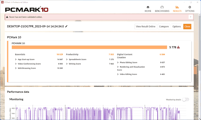Click the PCMark 10 logo

(27, 9)
